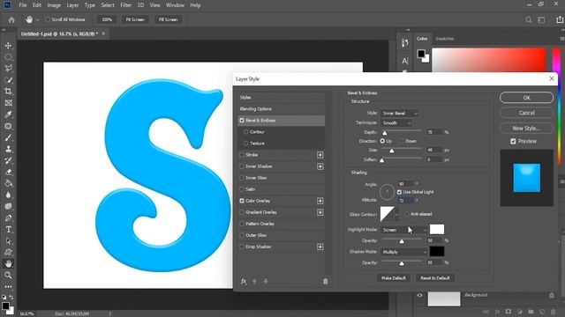The width and height of the screenshot is (565, 317).
Task: Open the File menu
Action: click(23, 5)
